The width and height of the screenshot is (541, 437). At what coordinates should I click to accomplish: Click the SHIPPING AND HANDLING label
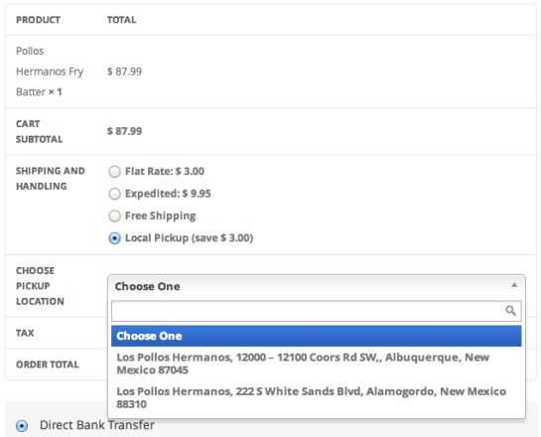pyautogui.click(x=51, y=179)
